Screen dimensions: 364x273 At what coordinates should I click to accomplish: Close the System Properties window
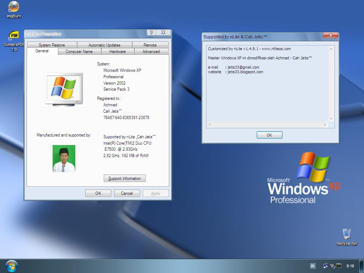click(x=163, y=32)
